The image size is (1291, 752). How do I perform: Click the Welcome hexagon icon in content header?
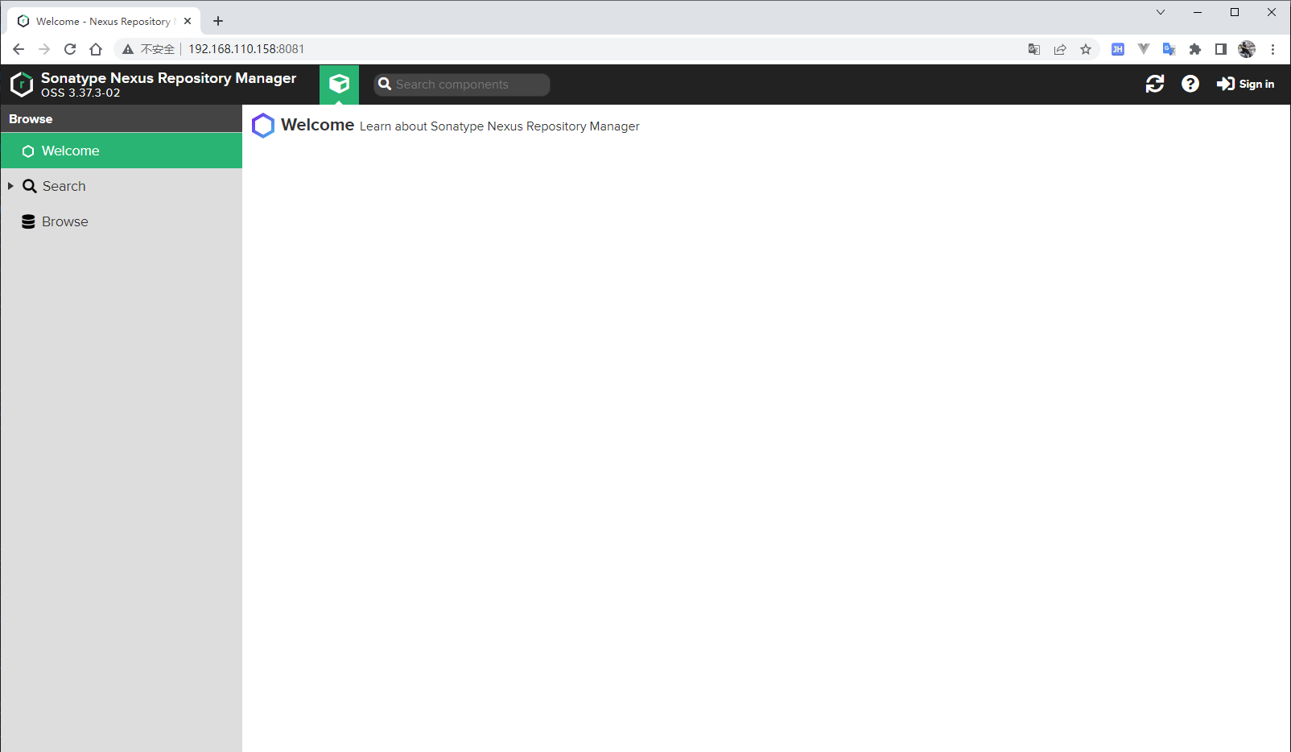tap(263, 126)
